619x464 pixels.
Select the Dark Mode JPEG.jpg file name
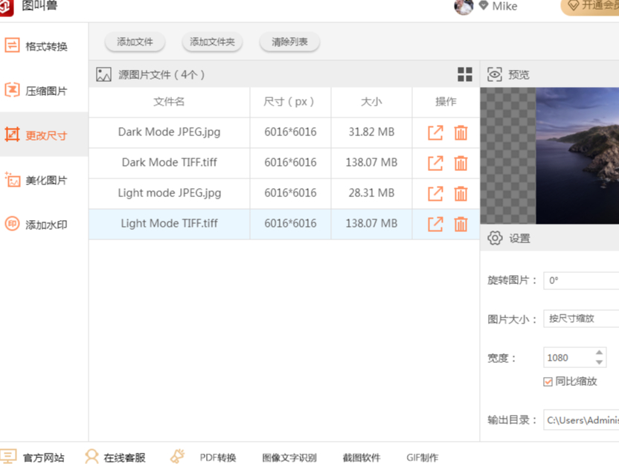170,132
